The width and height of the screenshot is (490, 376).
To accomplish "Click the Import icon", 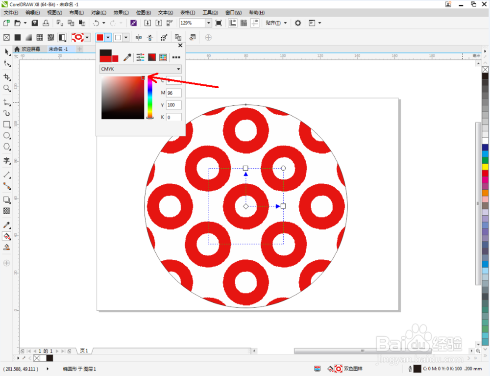I will pos(147,23).
